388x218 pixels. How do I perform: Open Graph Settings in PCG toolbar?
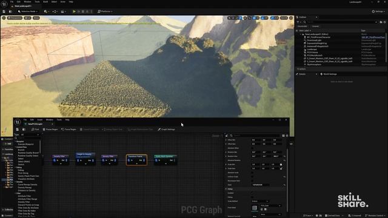[x=166, y=129]
